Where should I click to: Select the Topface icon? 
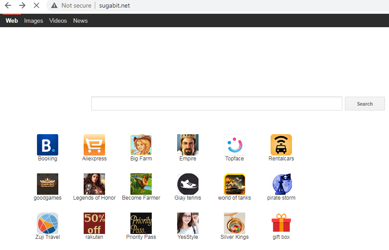coord(235,145)
